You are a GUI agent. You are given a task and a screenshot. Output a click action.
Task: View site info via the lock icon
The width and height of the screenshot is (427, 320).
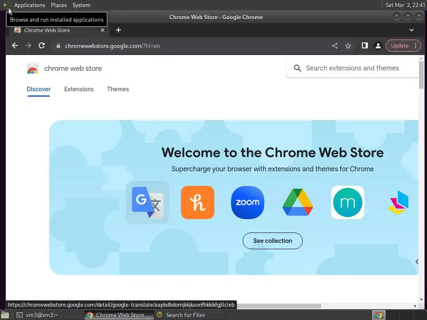click(58, 46)
